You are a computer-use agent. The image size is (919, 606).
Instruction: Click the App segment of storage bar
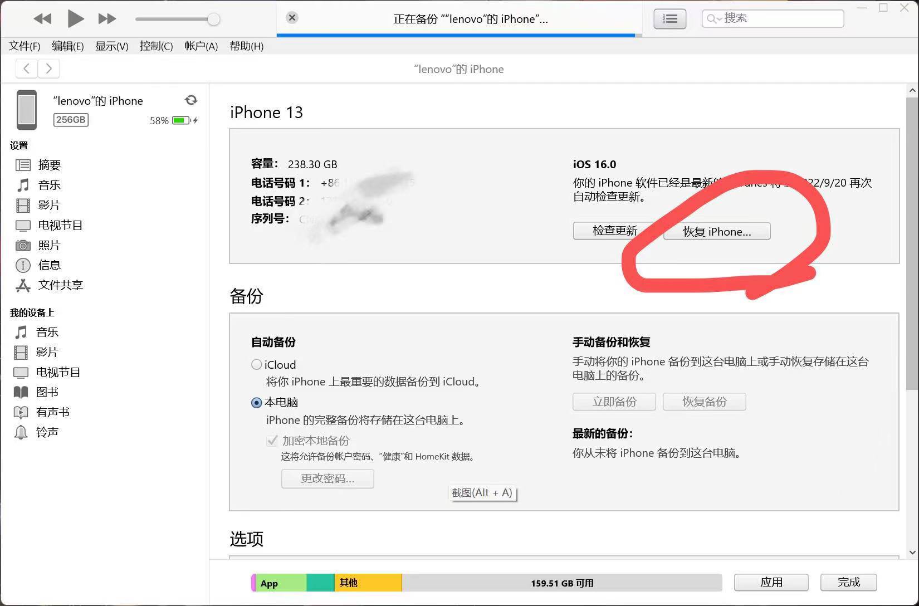point(281,583)
